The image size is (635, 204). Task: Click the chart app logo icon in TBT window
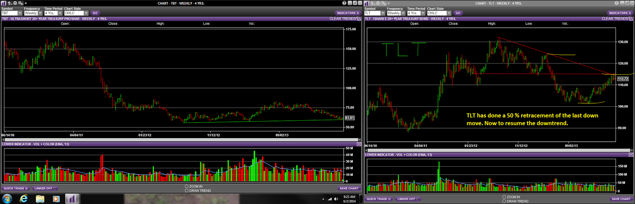click(x=4, y=3)
